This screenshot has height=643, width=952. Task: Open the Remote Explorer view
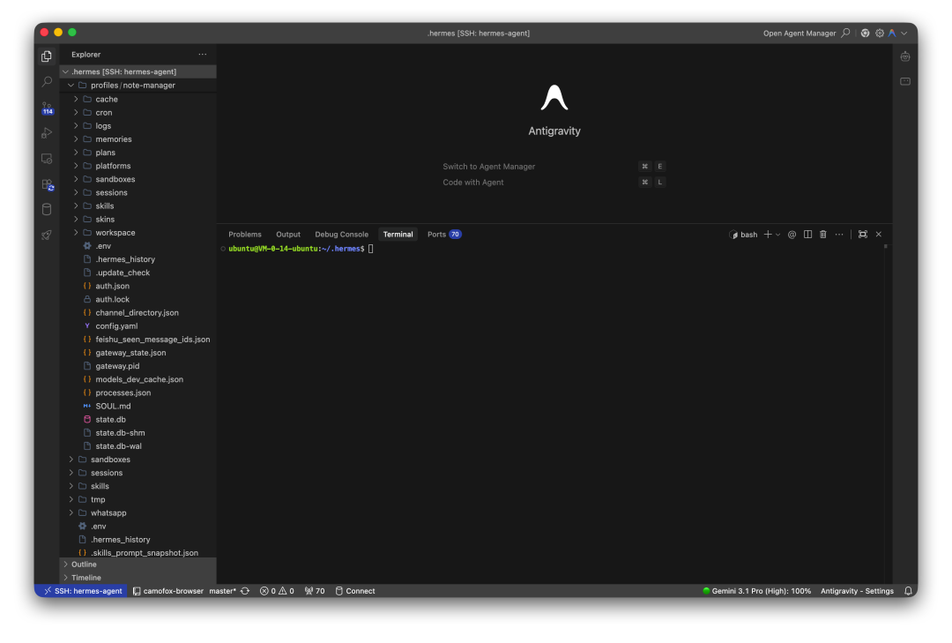tap(47, 159)
